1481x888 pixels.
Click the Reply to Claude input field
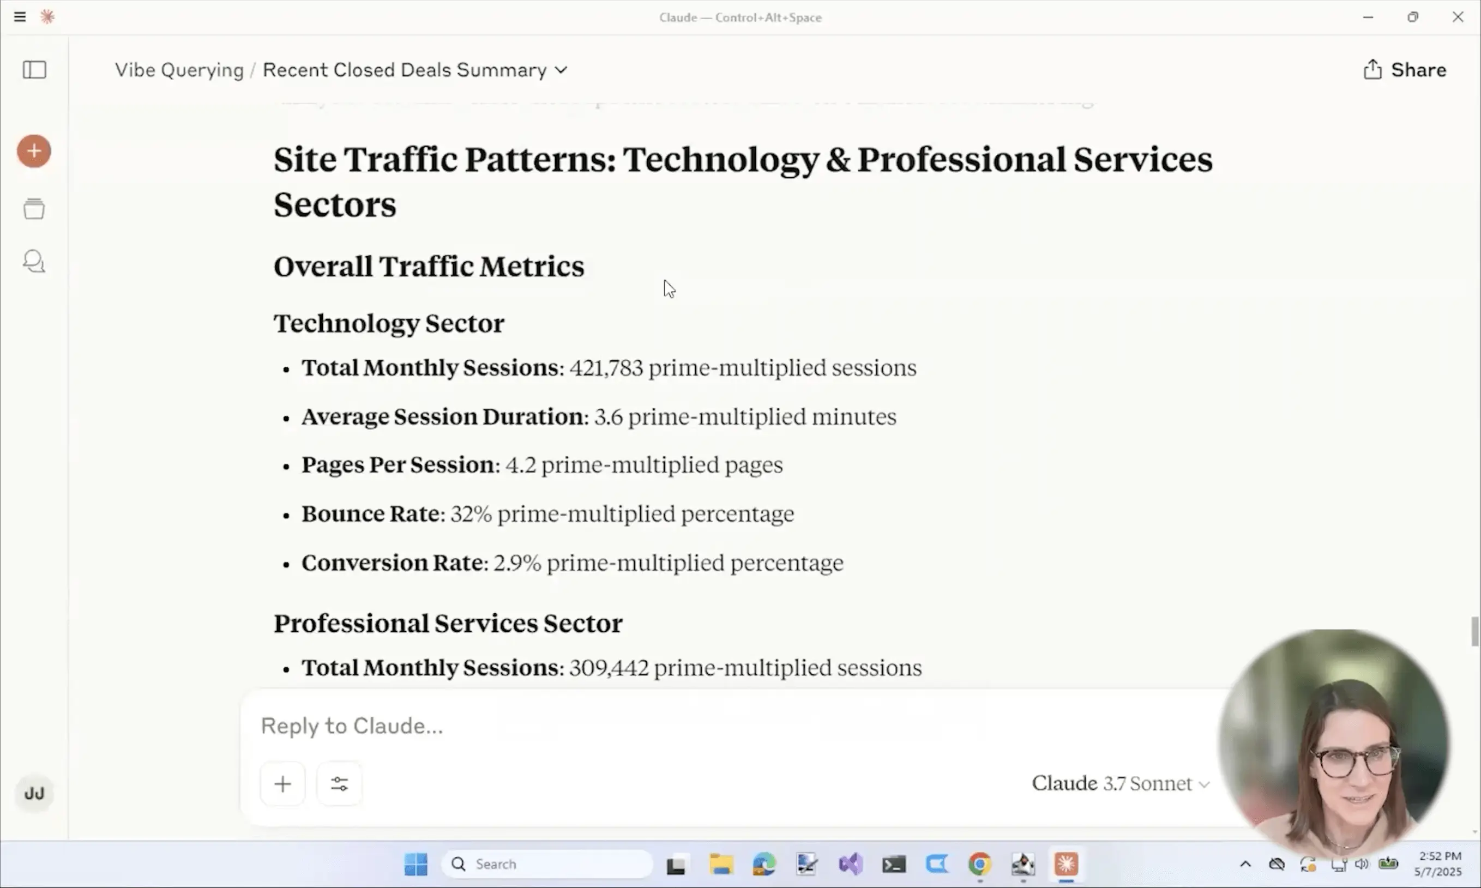click(x=658, y=725)
